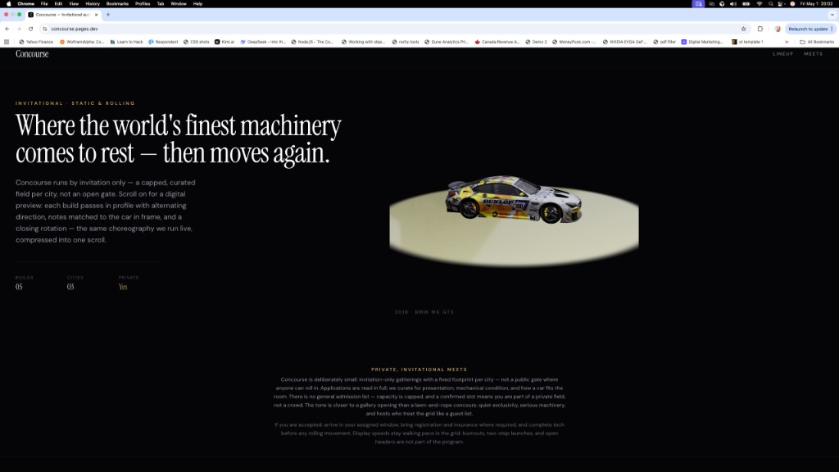Viewport: 839px width, 472px height.
Task: Open the Learn to Hack bookmark
Action: (x=126, y=42)
